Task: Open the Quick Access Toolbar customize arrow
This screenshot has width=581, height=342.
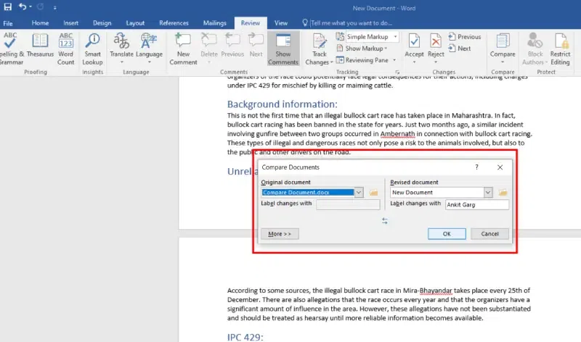Action: (55, 7)
